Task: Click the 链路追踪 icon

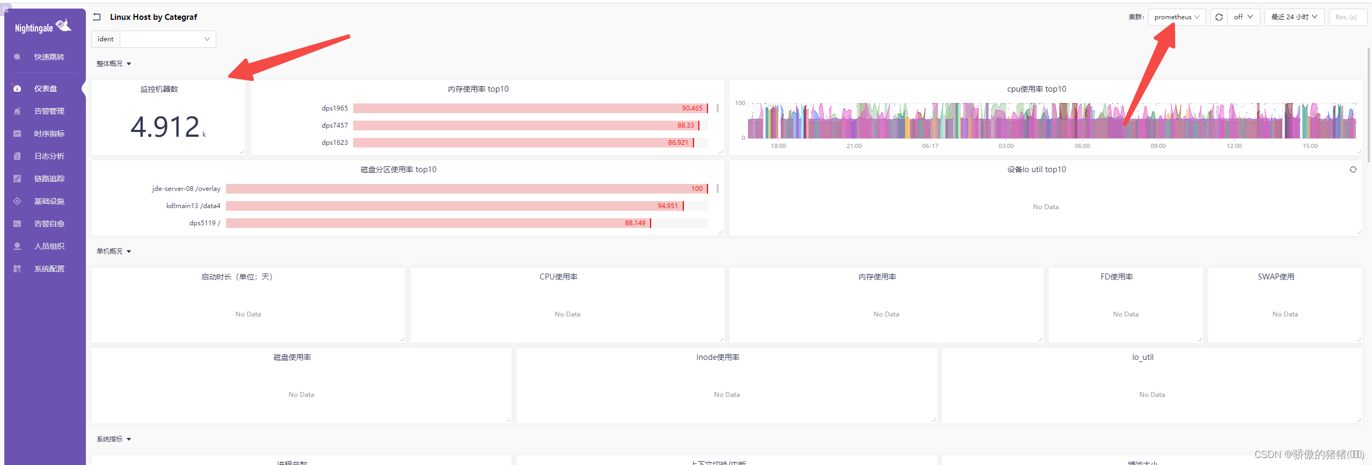Action: coord(17,179)
